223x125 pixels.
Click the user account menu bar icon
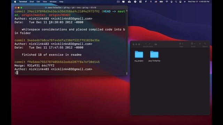(x=171, y=2)
